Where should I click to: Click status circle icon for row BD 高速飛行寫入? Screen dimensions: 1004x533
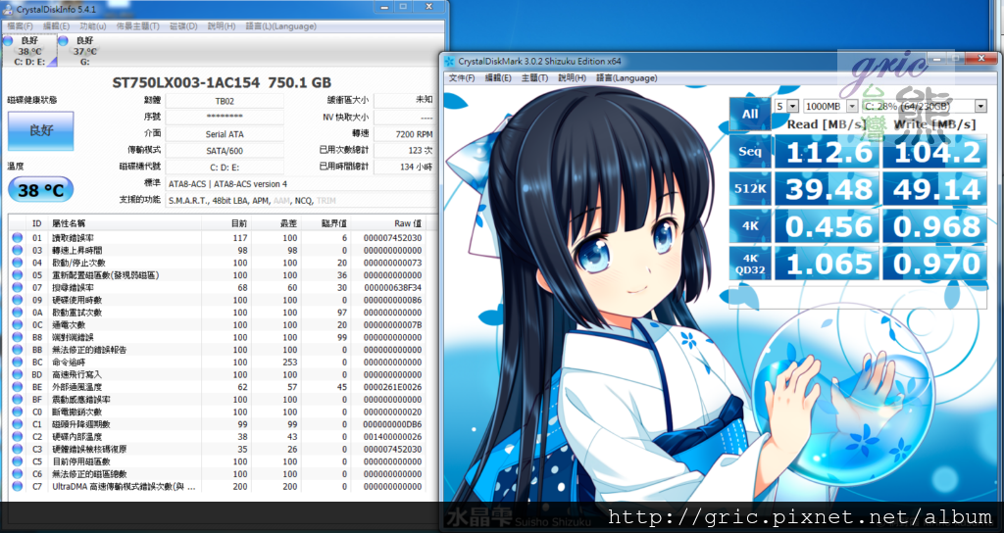point(18,375)
